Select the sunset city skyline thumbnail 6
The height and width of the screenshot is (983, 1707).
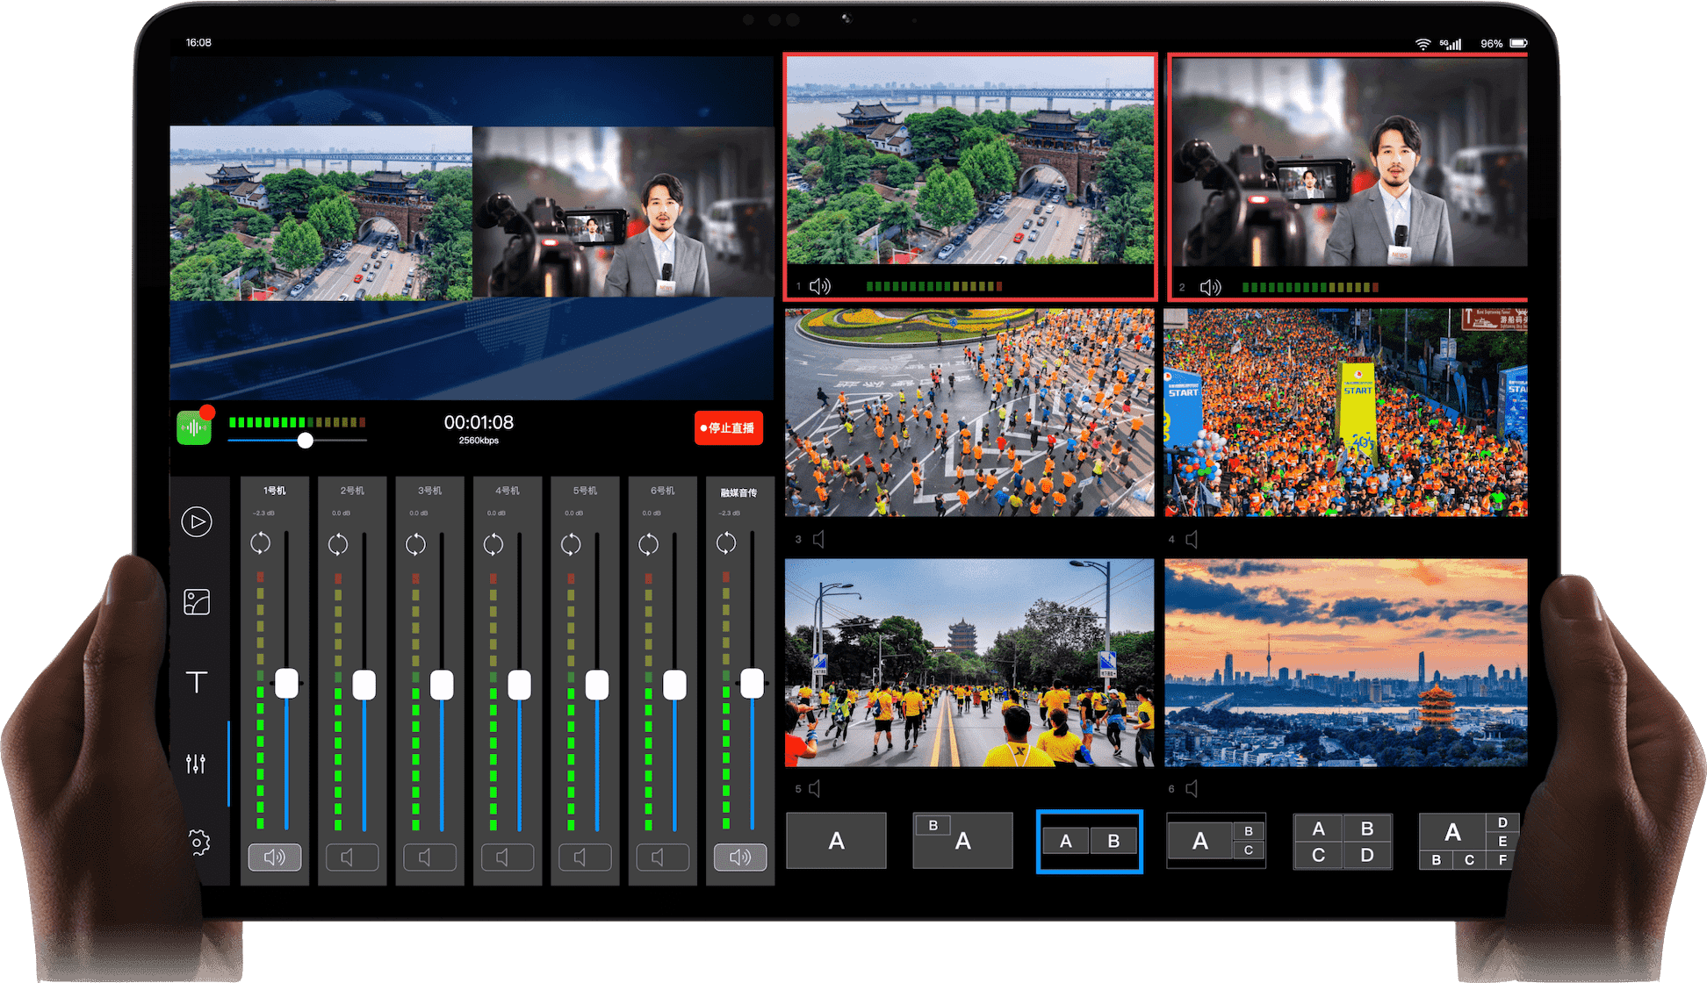click(x=1345, y=663)
